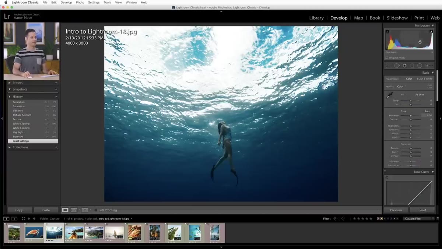The image size is (442, 249).
Task: Expand the Presets panel
Action: point(10,83)
